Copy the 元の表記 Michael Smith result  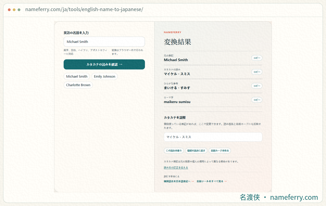coord(257,58)
